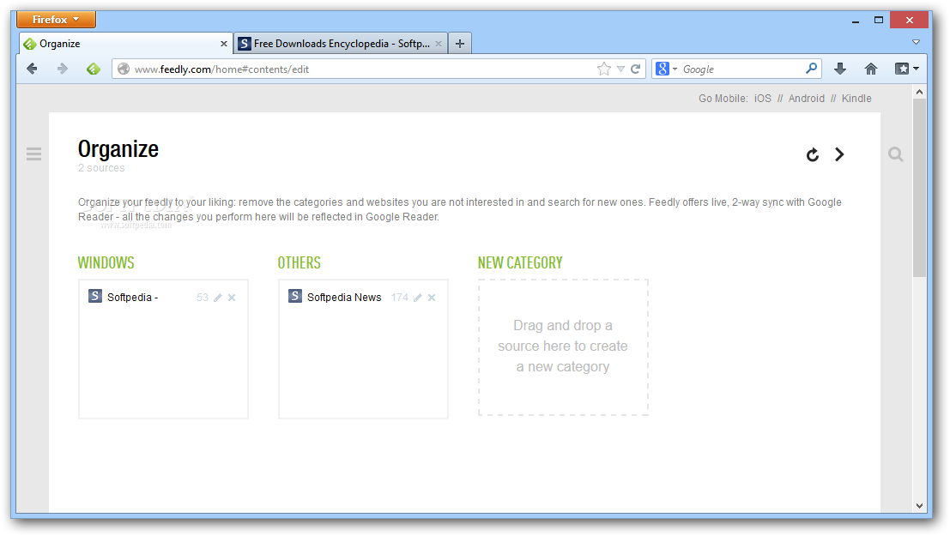Switch to Free Downloads Encyclopedia tab

tap(341, 44)
